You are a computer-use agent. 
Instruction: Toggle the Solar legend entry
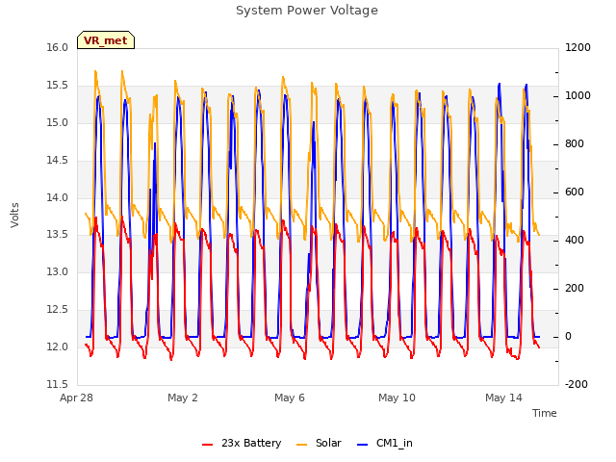click(319, 443)
